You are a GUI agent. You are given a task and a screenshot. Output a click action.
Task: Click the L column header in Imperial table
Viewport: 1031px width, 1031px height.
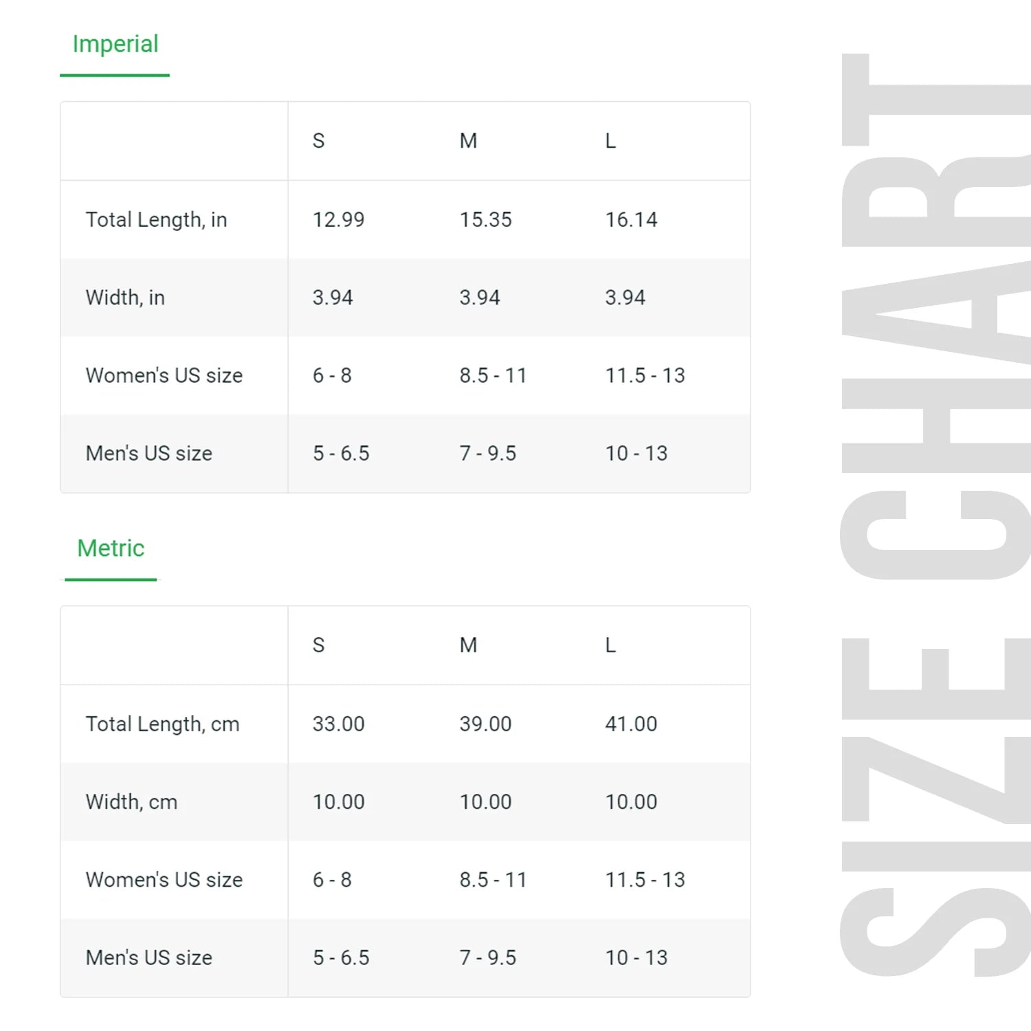pos(610,141)
